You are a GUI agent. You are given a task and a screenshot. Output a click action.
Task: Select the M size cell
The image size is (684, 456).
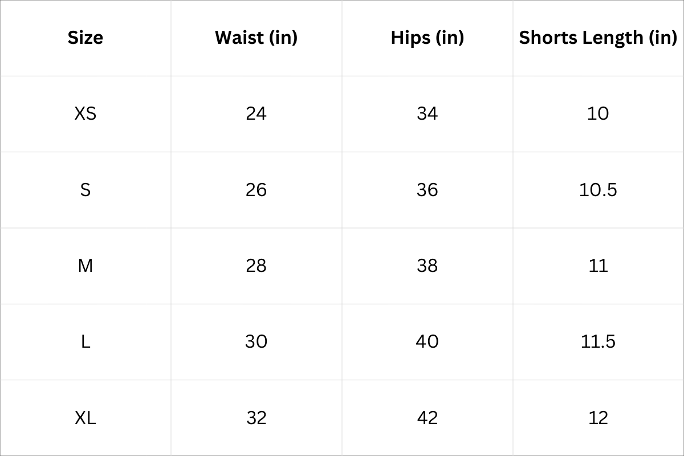pos(85,266)
